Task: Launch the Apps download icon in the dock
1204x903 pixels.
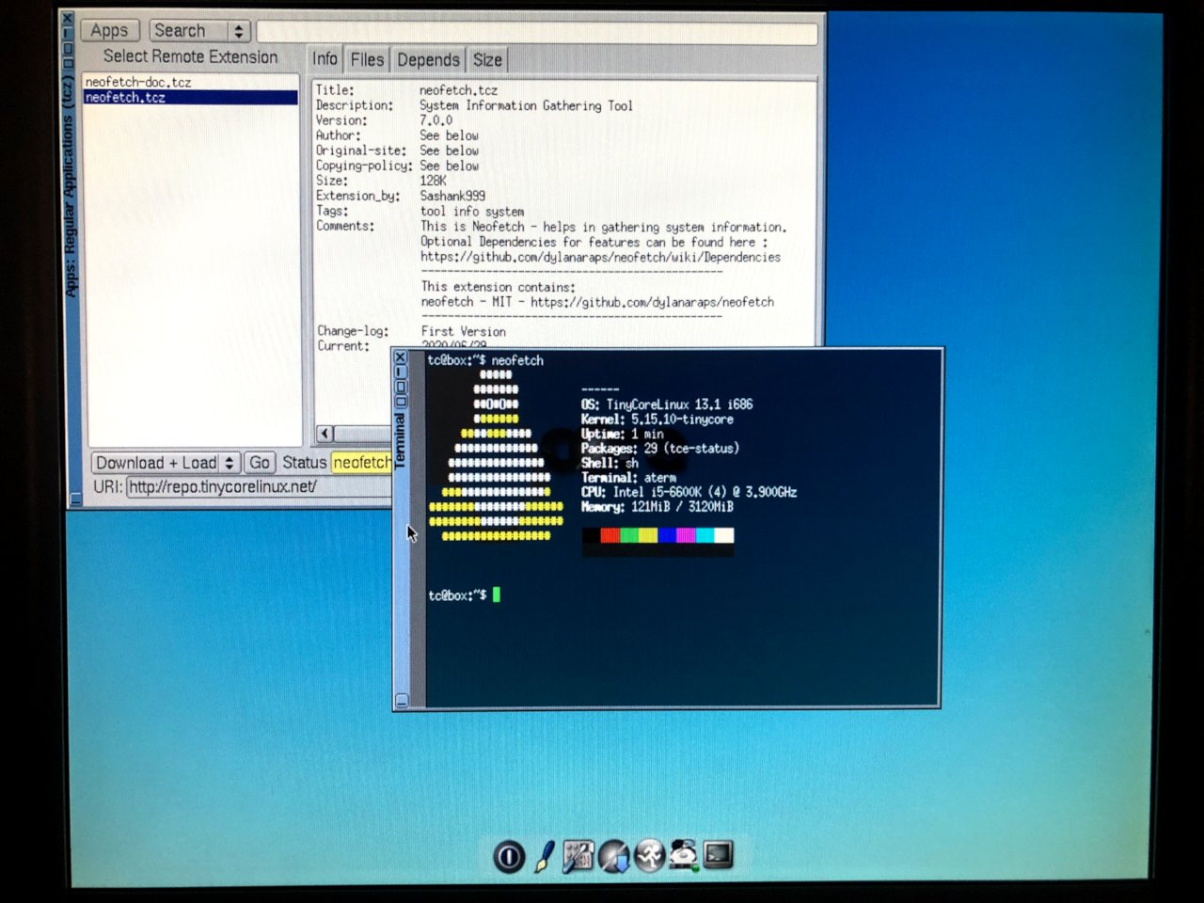Action: pos(614,856)
